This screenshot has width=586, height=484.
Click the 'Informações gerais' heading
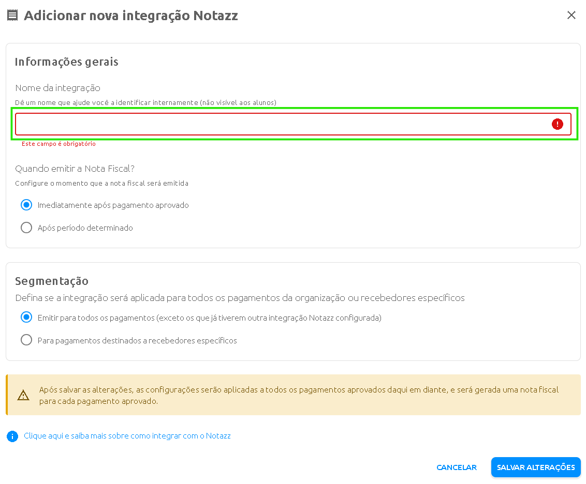coord(67,62)
